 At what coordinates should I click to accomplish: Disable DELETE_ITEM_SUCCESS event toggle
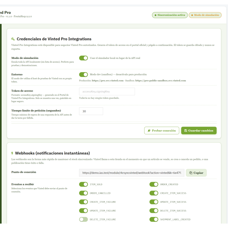coord(154,211)
